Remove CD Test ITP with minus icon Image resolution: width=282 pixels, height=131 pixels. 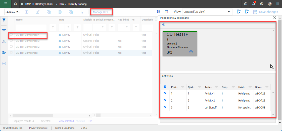tap(191, 51)
